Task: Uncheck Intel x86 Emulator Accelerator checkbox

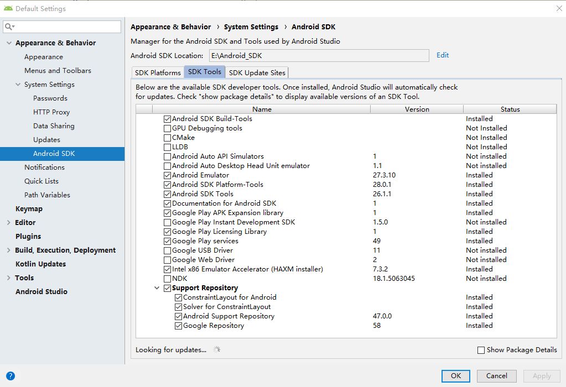Action: (x=167, y=269)
